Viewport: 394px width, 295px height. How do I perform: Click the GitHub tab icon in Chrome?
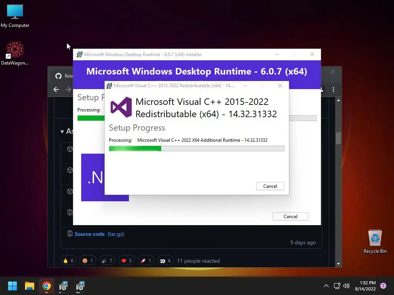pyautogui.click(x=58, y=76)
